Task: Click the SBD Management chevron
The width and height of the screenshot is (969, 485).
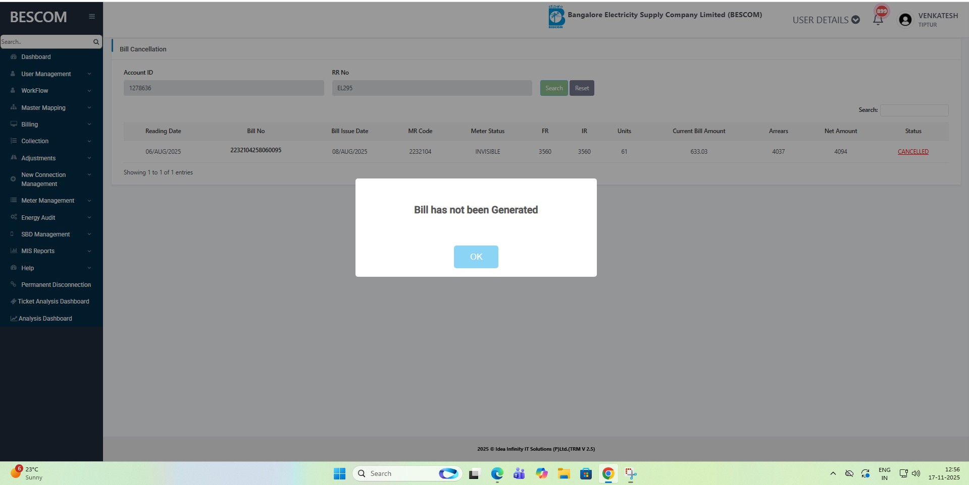Action: tap(89, 234)
